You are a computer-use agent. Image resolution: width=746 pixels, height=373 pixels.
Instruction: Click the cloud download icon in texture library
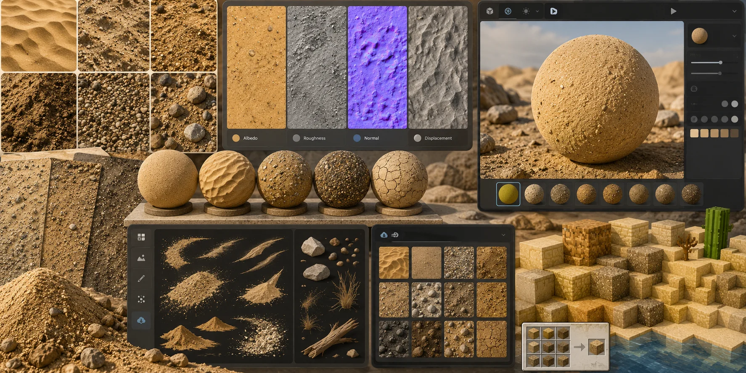[384, 235]
